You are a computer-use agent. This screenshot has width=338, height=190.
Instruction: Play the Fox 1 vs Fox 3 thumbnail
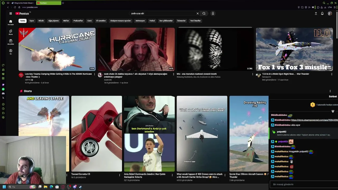pos(294,49)
